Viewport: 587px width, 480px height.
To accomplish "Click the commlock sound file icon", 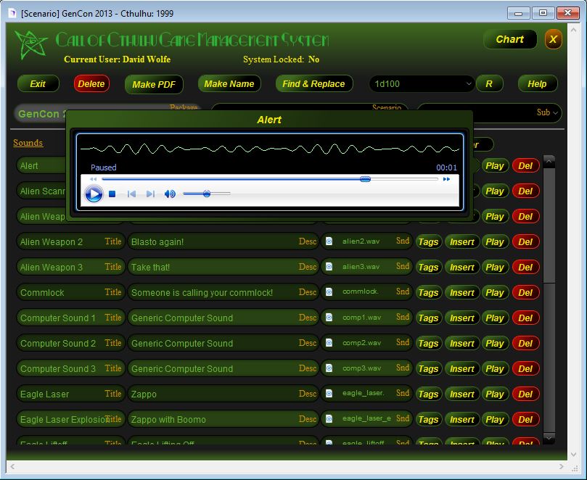I will [329, 291].
